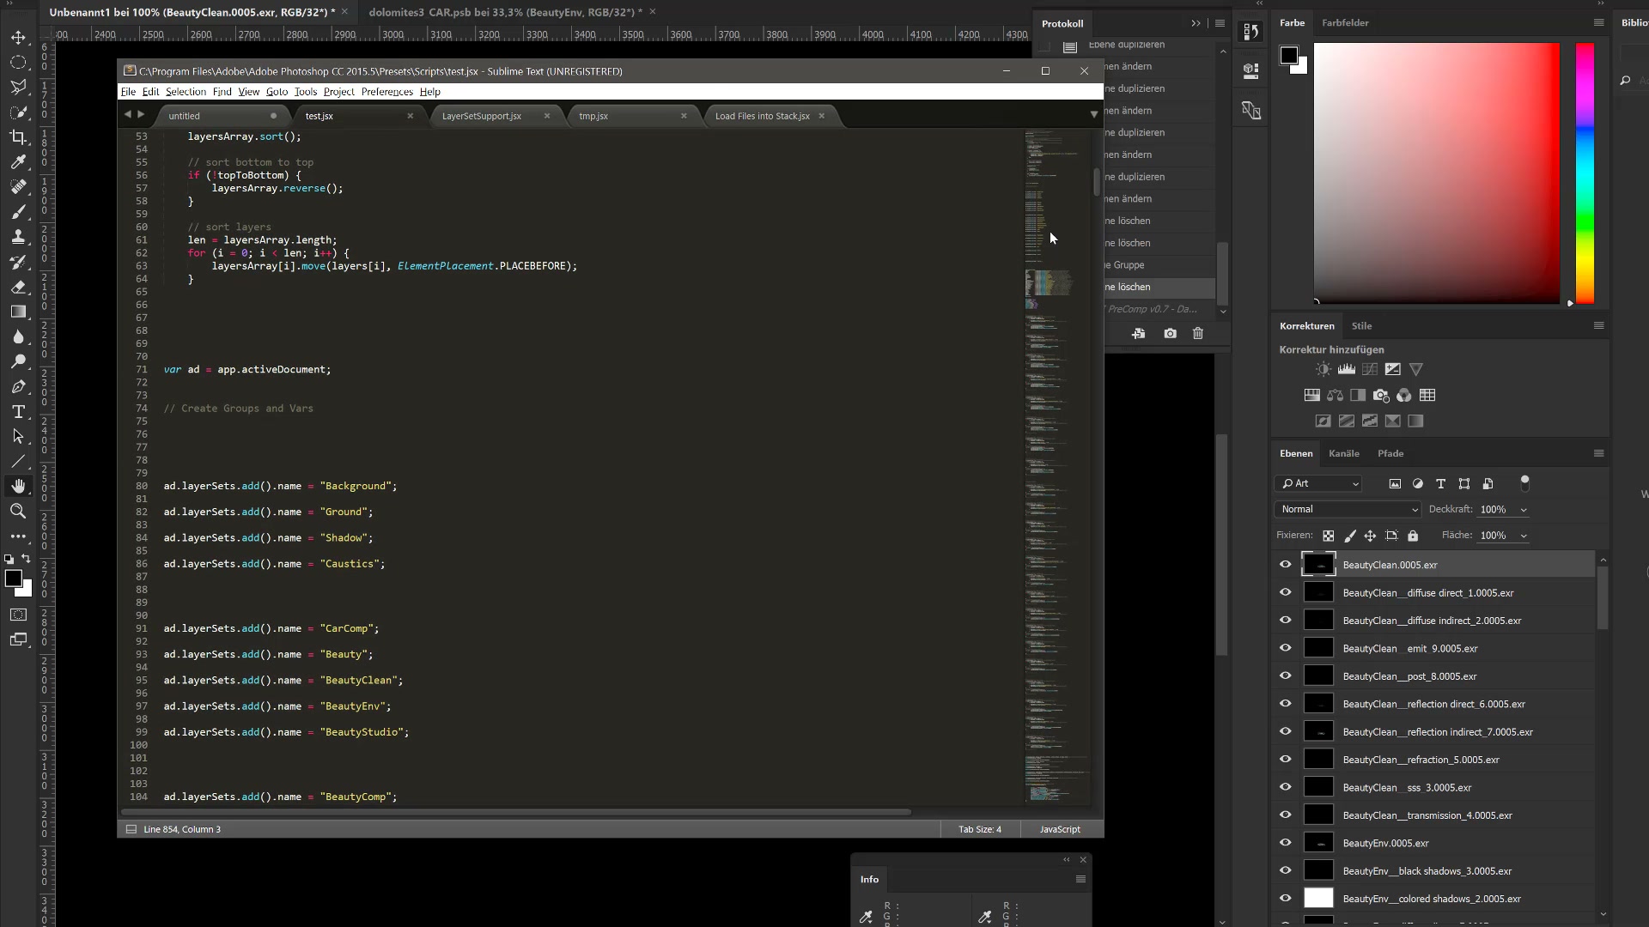Viewport: 1649px width, 927px height.
Task: Click Tab Size: 4 in status bar
Action: coord(980,829)
